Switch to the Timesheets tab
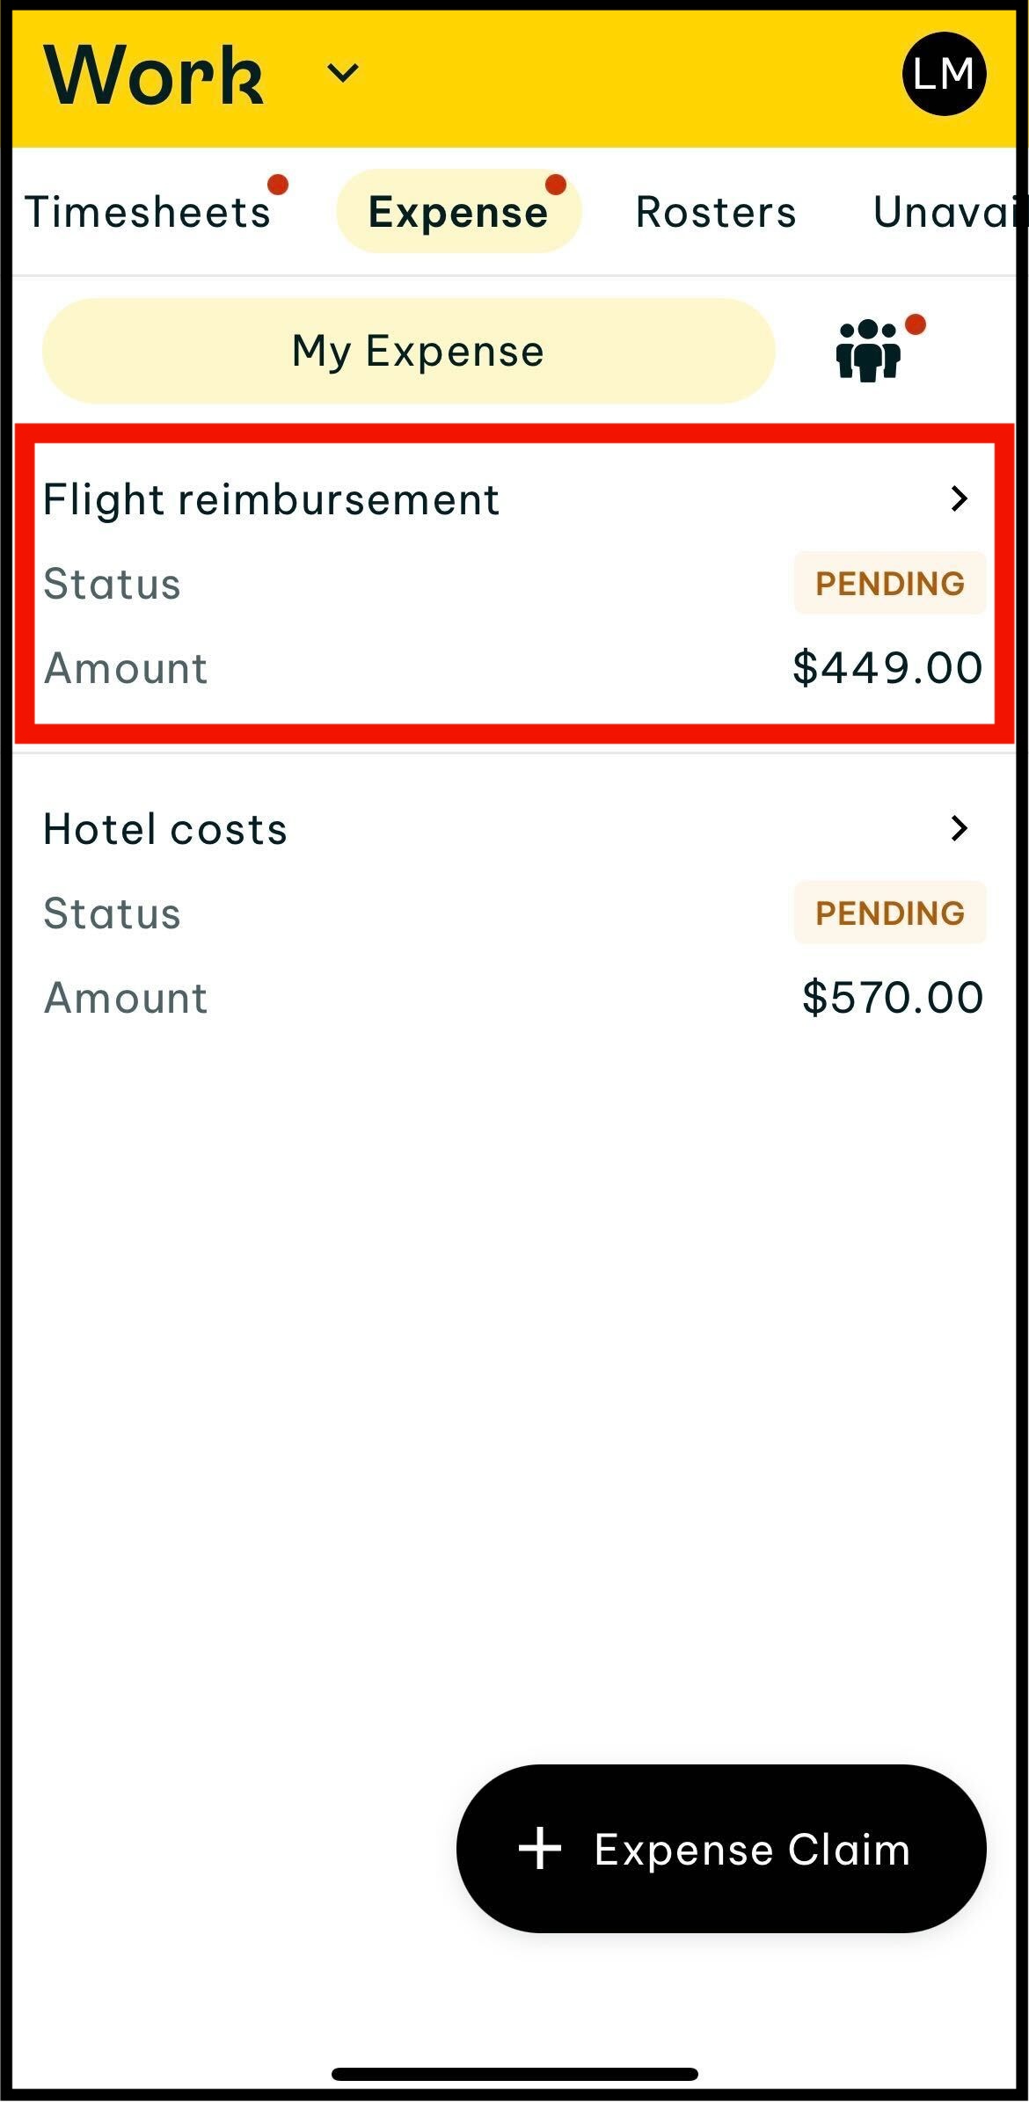This screenshot has height=2102, width=1029. click(148, 212)
